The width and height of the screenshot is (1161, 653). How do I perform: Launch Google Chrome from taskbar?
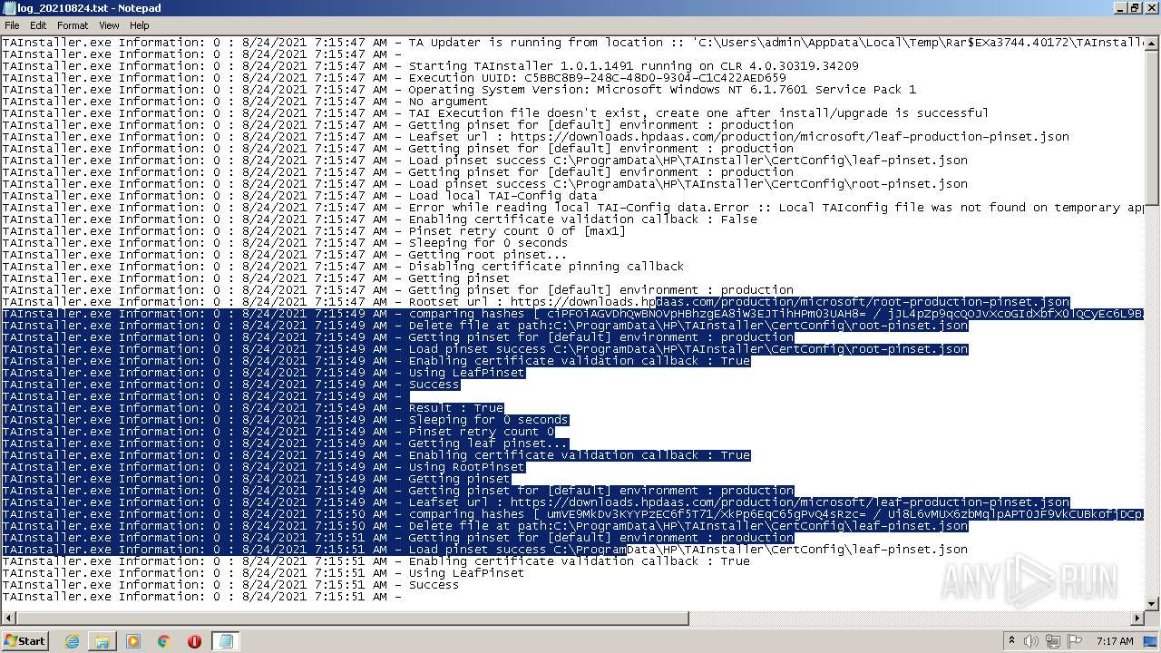pyautogui.click(x=164, y=641)
